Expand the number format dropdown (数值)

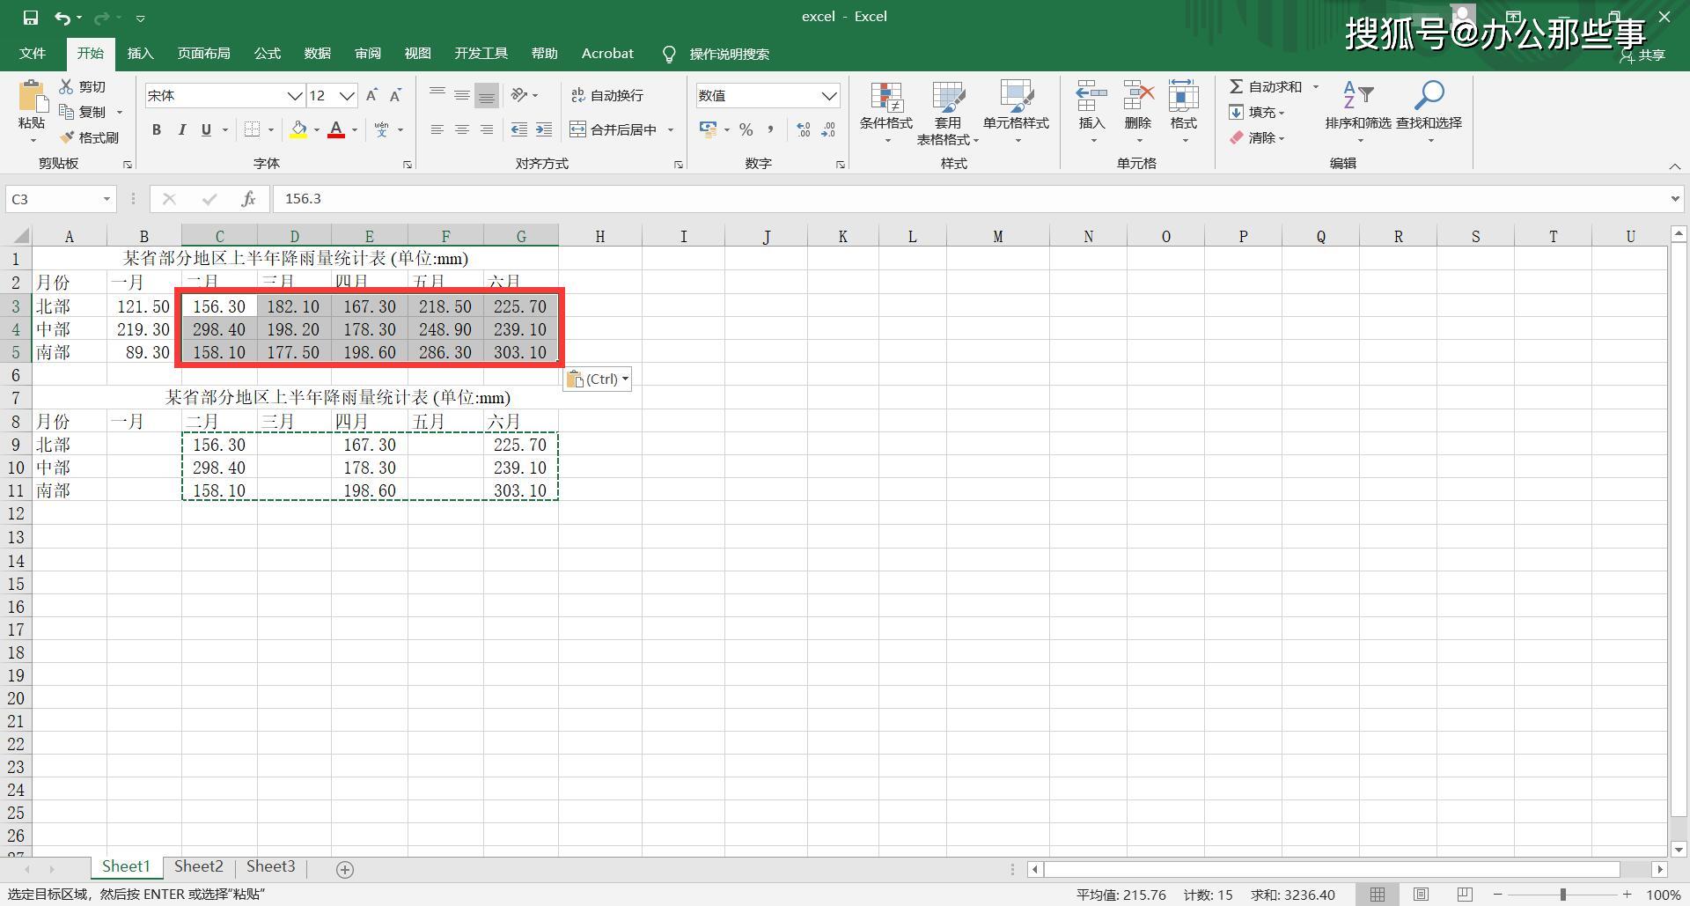[828, 95]
